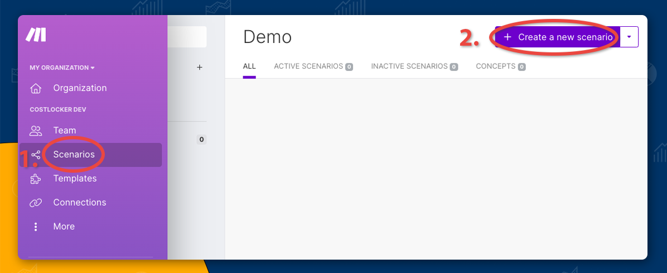
Task: Open the arrow dropdown next to Create a new scenario
Action: pos(629,37)
